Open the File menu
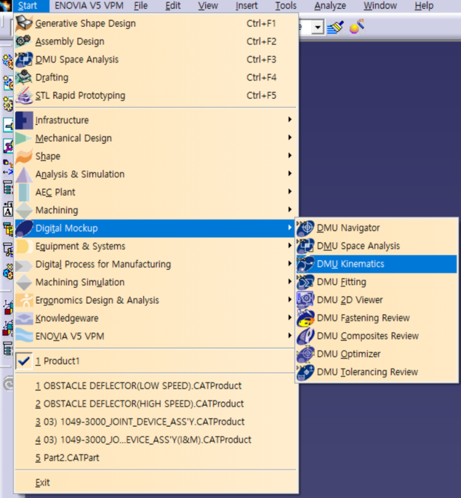This screenshot has height=498, width=461. (141, 6)
